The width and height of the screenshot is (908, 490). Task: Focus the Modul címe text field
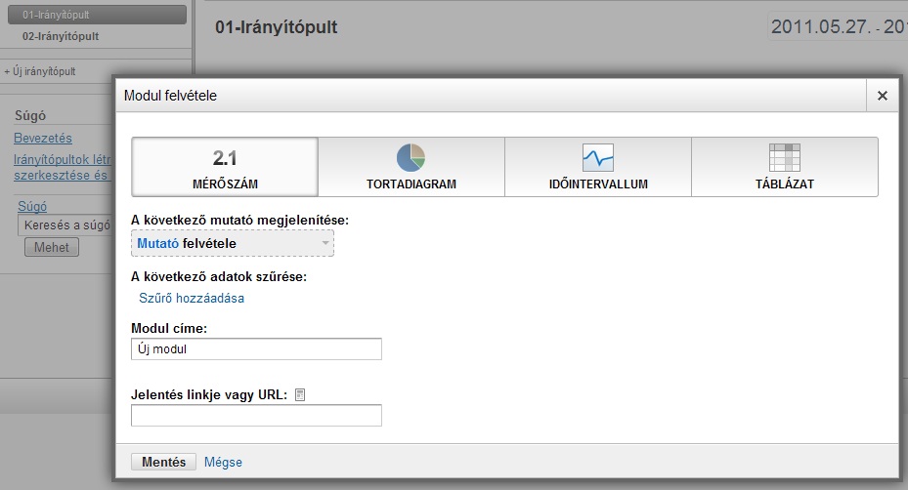pyautogui.click(x=256, y=348)
